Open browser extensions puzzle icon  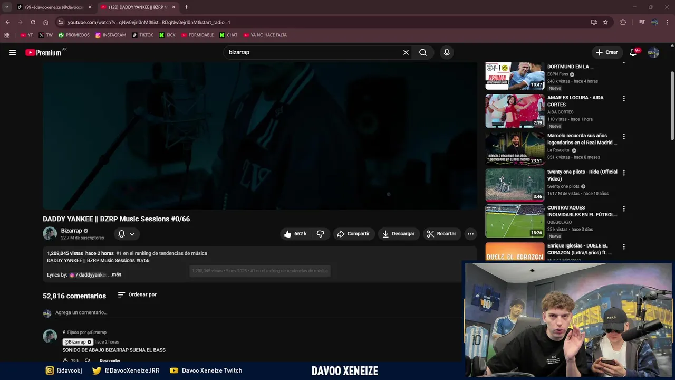(623, 22)
